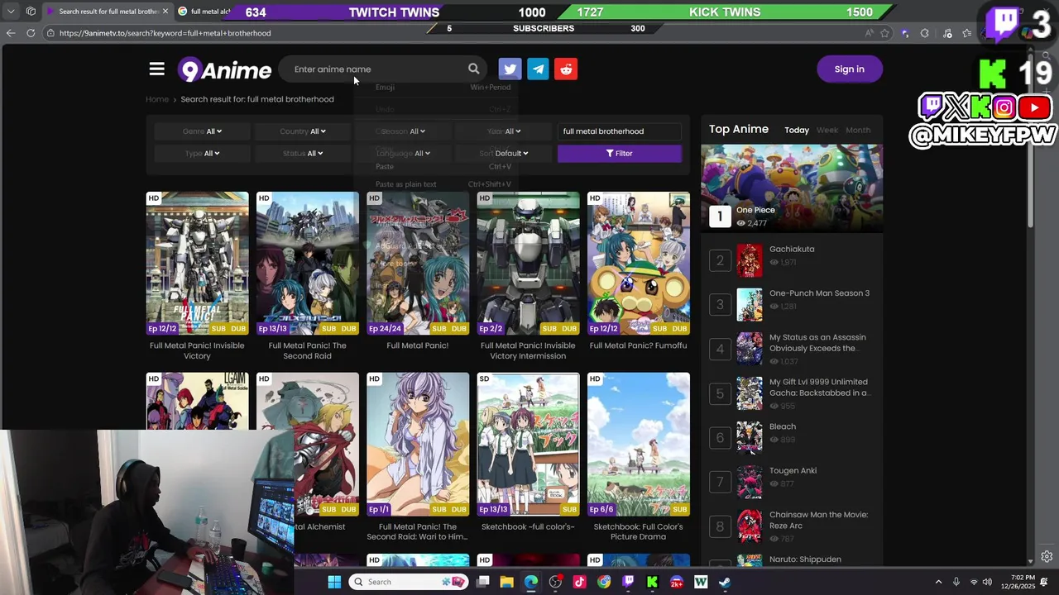This screenshot has height=595, width=1059.
Task: Click the Read aloud icon
Action: click(x=869, y=33)
